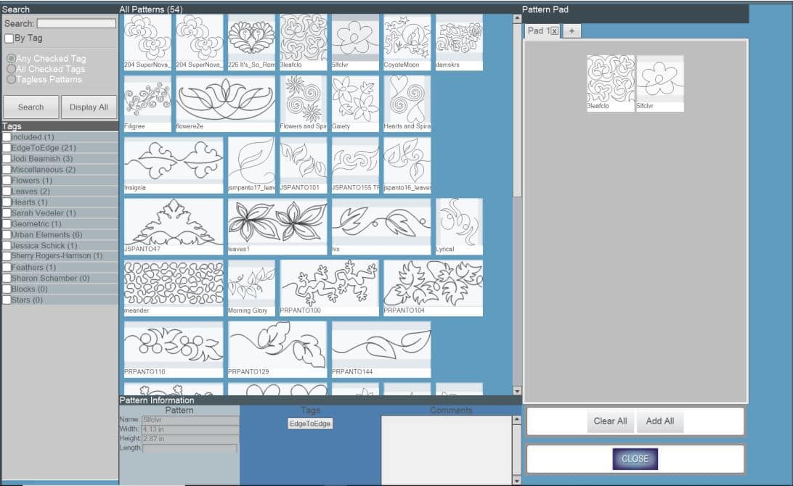The image size is (793, 486).
Task: Select the Any Checked Tag radio button
Action: click(x=11, y=59)
